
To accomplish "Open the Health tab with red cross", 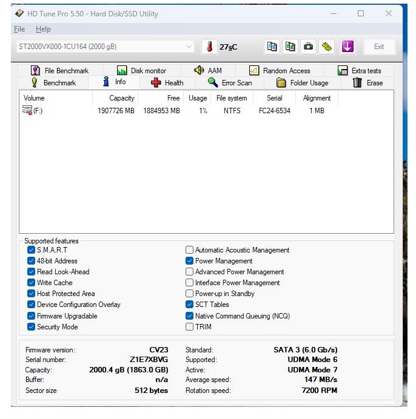I will click(x=167, y=83).
